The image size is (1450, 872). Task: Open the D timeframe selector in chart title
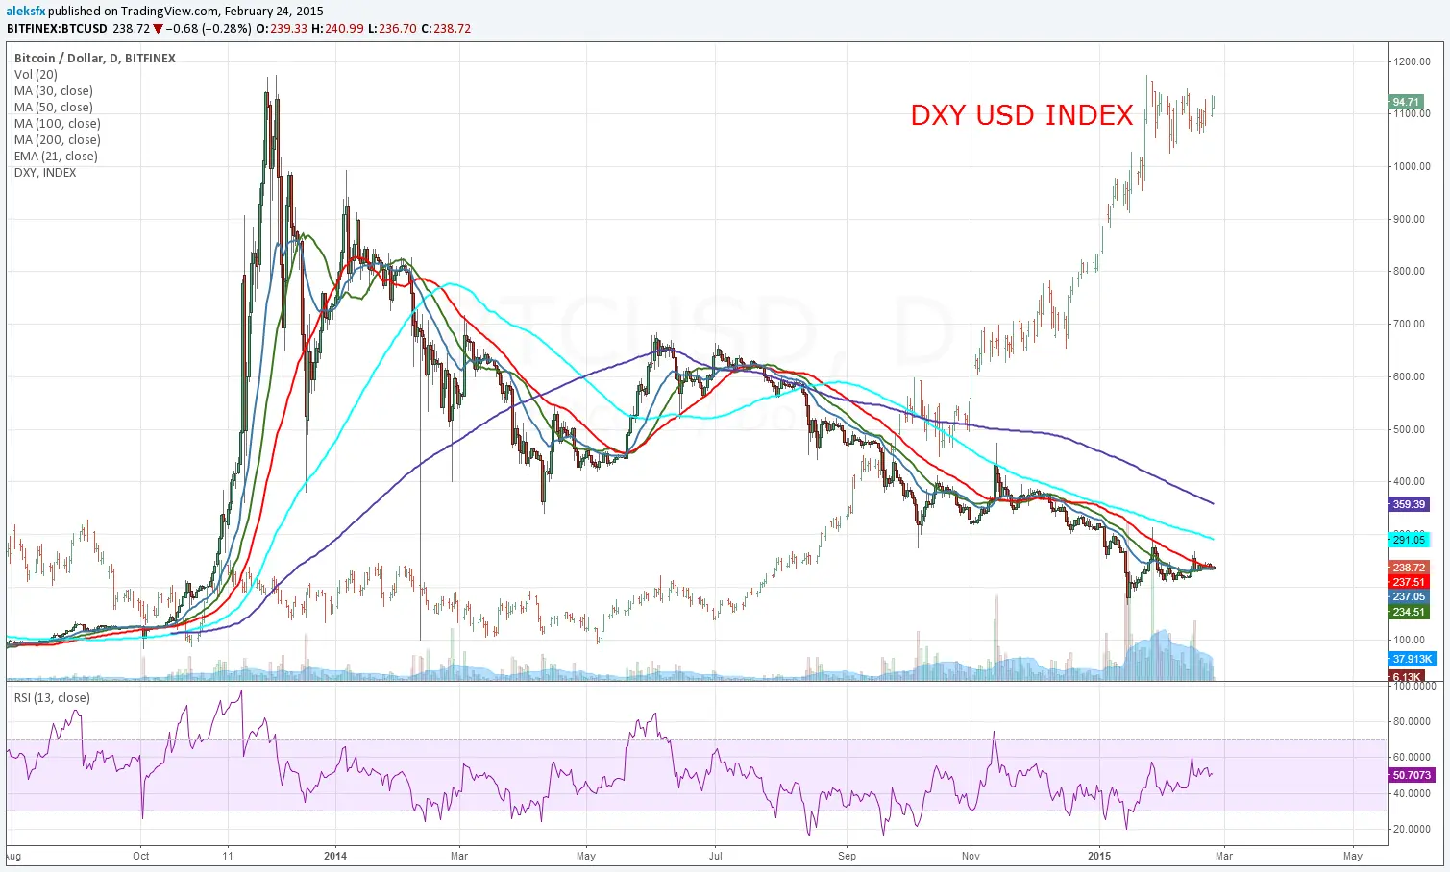point(115,58)
